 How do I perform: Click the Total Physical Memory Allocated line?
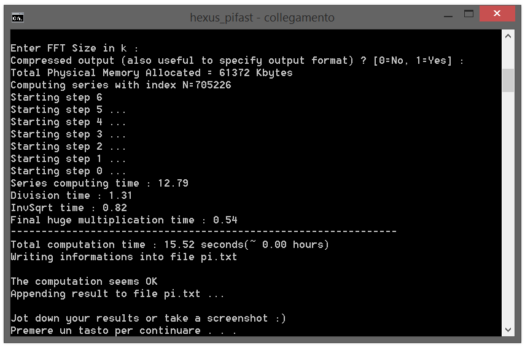(x=152, y=73)
